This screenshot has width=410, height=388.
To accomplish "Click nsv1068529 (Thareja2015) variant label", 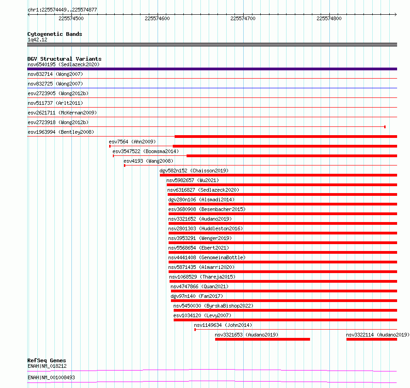I will tap(202, 277).
